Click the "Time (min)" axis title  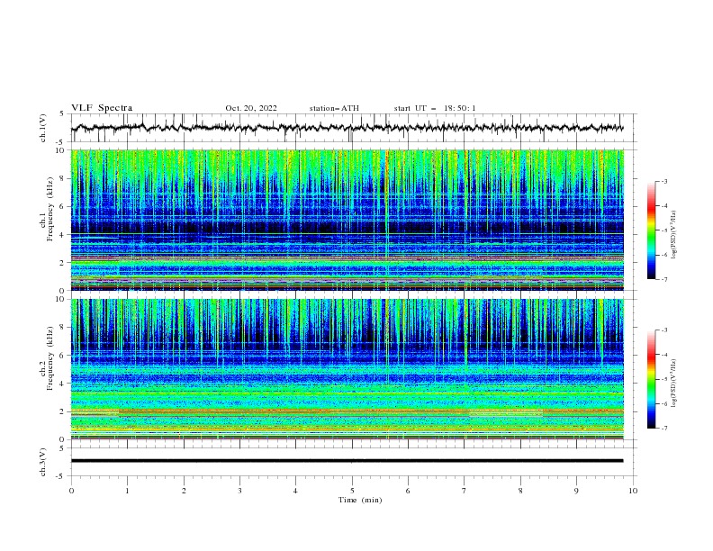360,500
